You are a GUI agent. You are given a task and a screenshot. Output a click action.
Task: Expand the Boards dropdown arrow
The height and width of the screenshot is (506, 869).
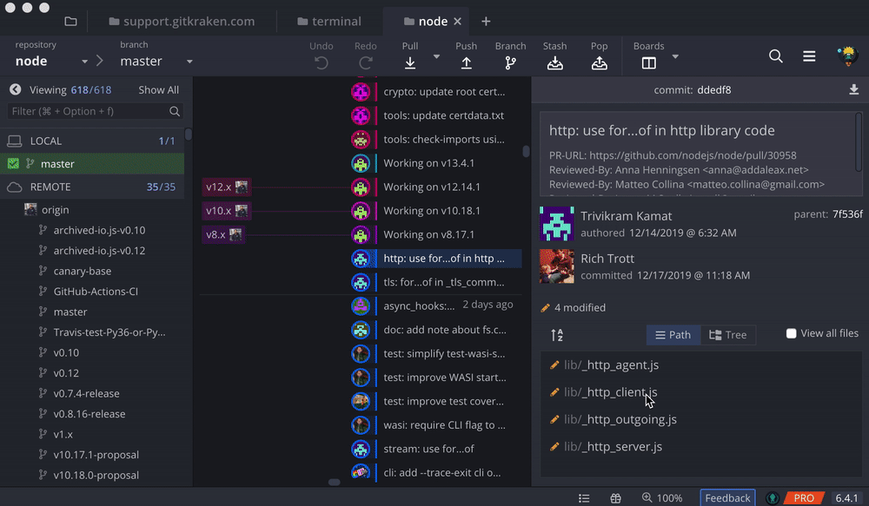click(675, 56)
